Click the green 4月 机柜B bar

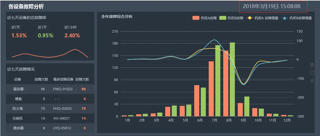[174, 111]
